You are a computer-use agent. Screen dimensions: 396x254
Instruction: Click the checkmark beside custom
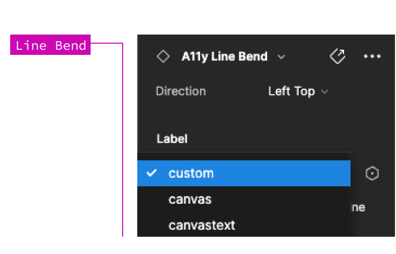152,173
